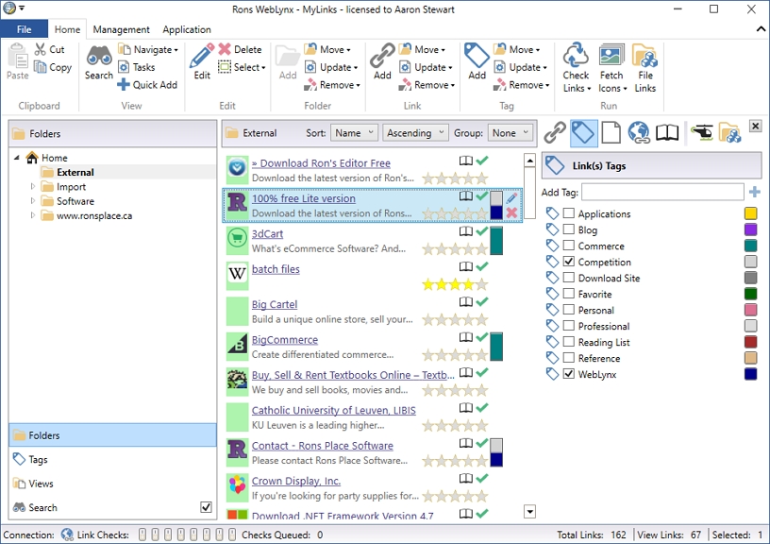Screen dimensions: 770x544
Task: Open the globe web preview panel
Action: [x=639, y=132]
